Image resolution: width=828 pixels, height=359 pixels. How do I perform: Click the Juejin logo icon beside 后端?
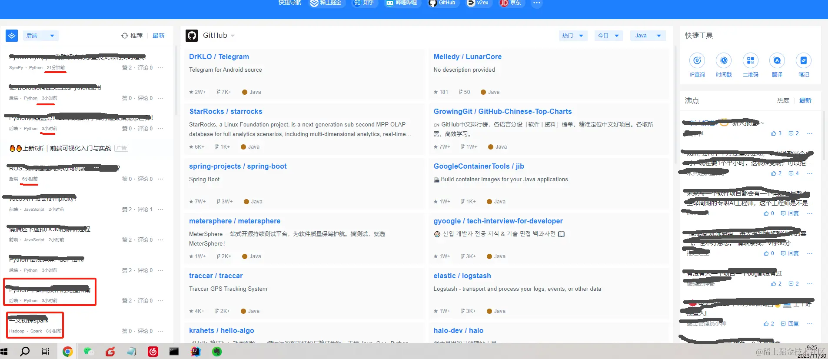coord(12,36)
